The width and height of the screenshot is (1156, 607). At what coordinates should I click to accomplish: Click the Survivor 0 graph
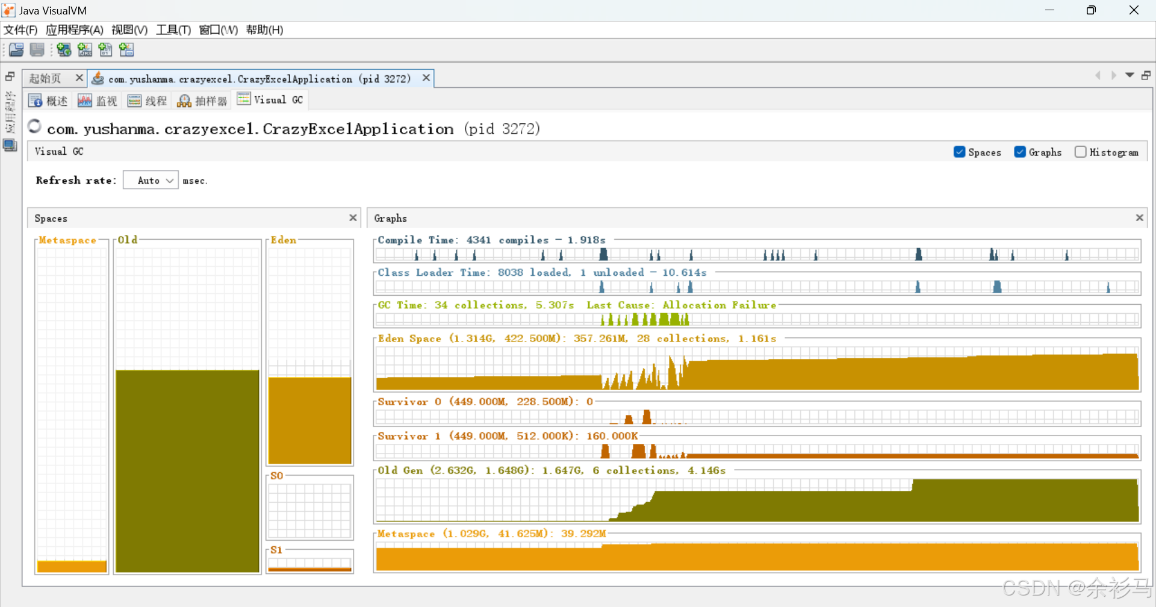click(x=757, y=416)
